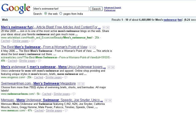Open Similar pages for erogenos.com result
Screen dimensions: 196x113
[54, 77]
